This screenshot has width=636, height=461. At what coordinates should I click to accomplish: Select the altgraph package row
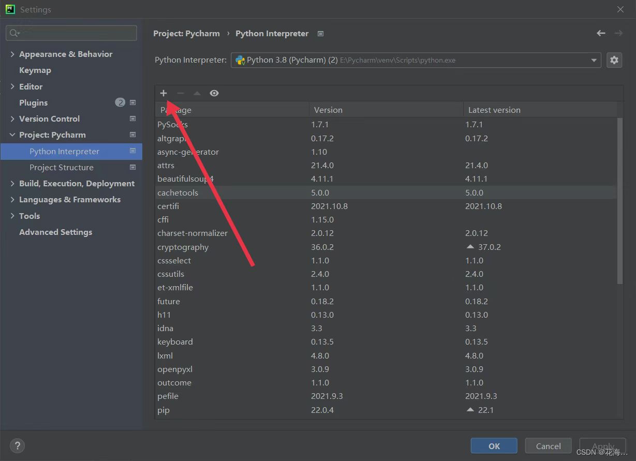point(386,138)
